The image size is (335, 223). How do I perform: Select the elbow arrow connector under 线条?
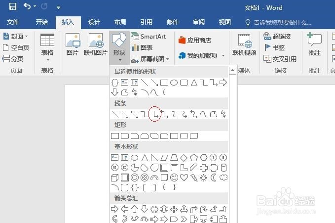point(154,114)
